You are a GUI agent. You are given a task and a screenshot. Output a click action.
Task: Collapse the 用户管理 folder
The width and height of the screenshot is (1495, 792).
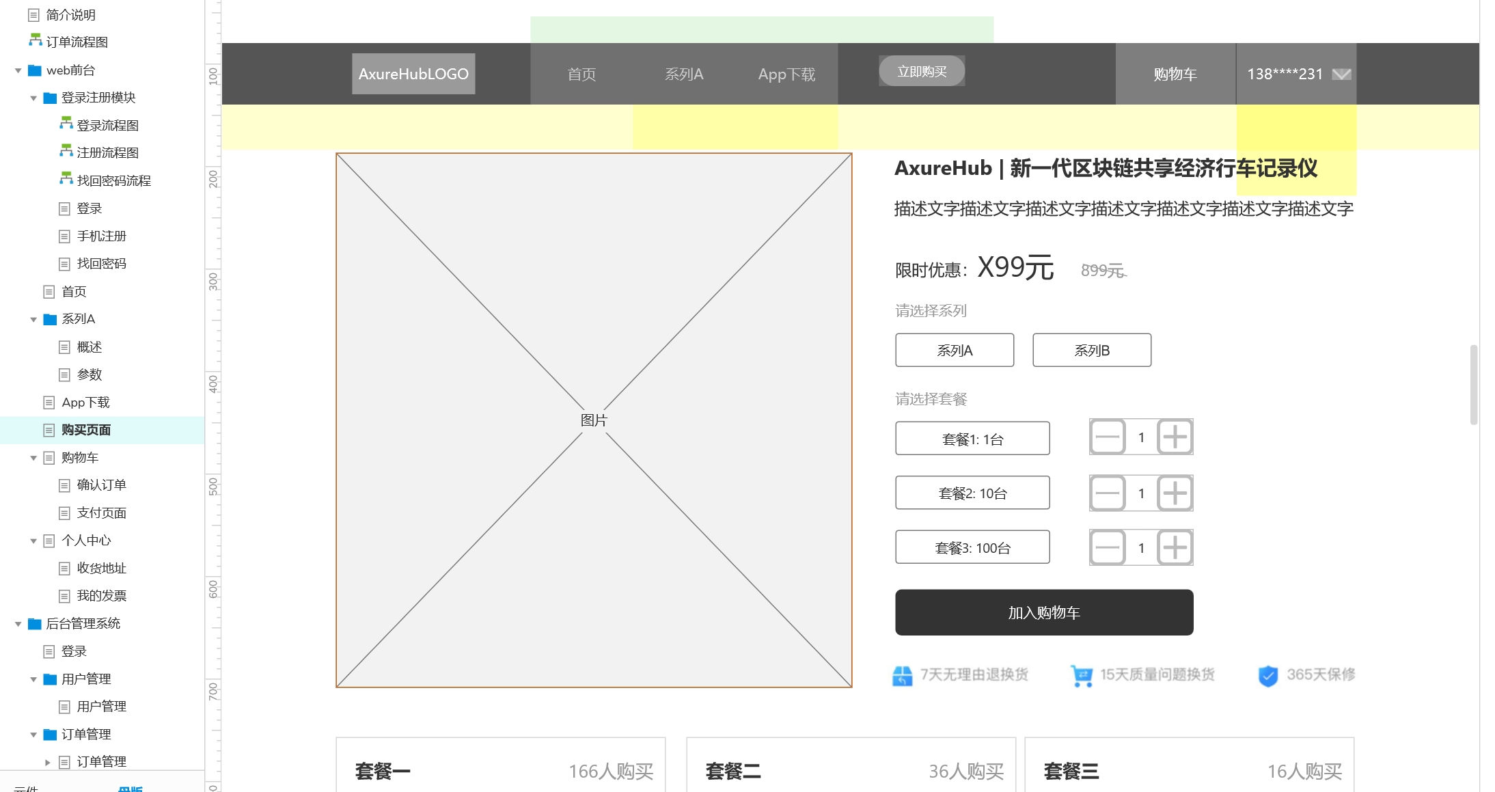[x=33, y=679]
